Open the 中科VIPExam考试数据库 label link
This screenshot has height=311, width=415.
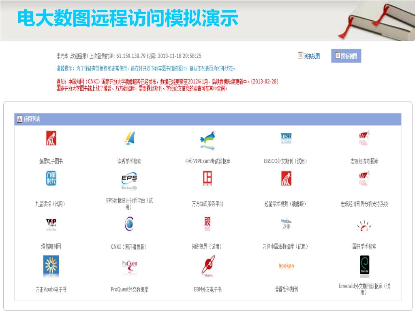[x=208, y=161]
